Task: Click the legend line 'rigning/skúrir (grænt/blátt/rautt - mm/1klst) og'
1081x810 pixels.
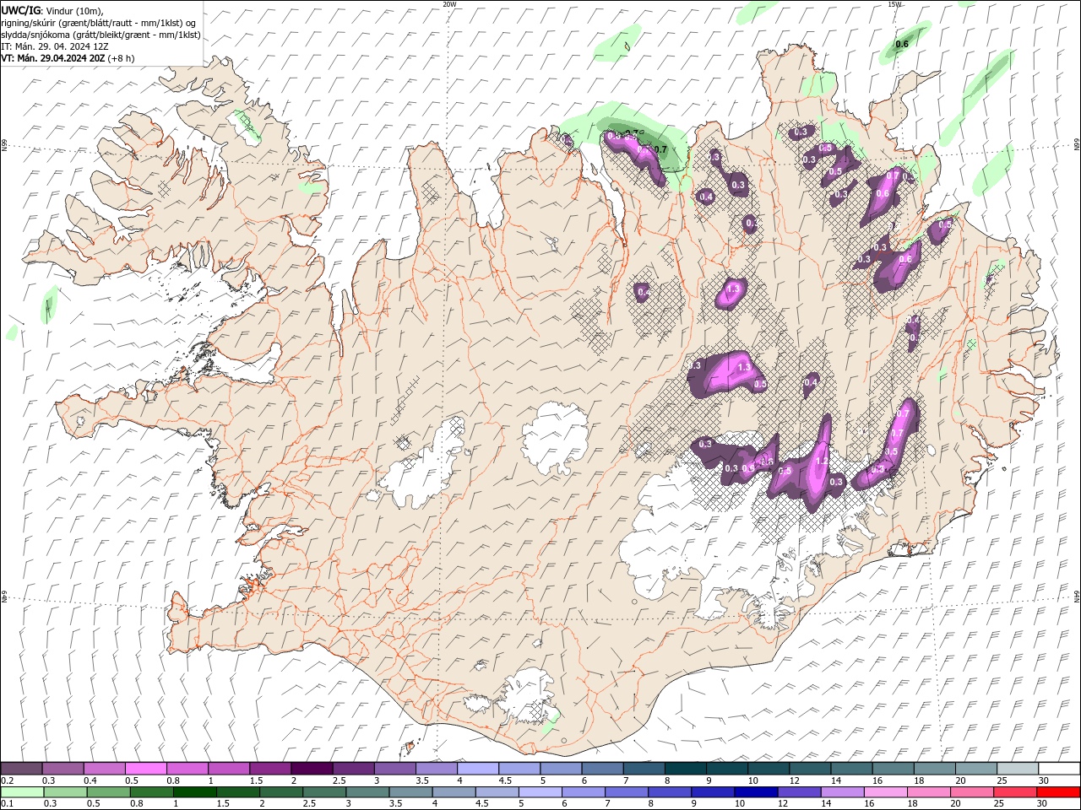Action: pos(99,23)
